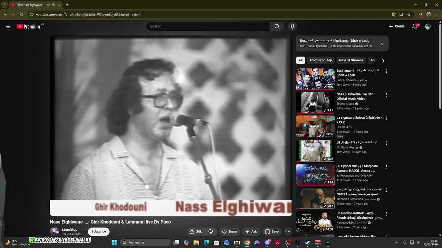442x248 pixels.
Task: Save the video to playlist
Action: [272, 231]
